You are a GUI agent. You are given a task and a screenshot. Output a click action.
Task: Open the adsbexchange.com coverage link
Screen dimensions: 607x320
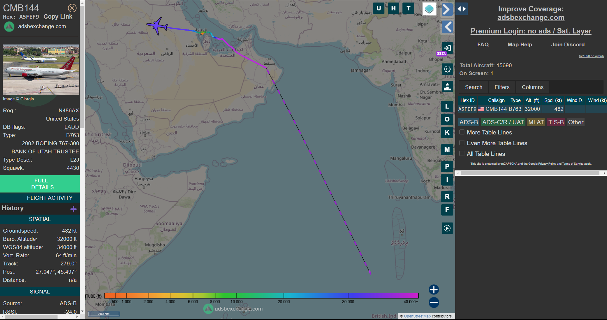tap(531, 18)
